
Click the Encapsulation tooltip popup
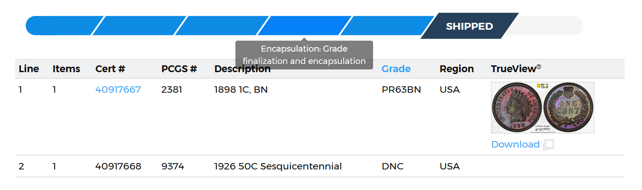pyautogui.click(x=304, y=55)
